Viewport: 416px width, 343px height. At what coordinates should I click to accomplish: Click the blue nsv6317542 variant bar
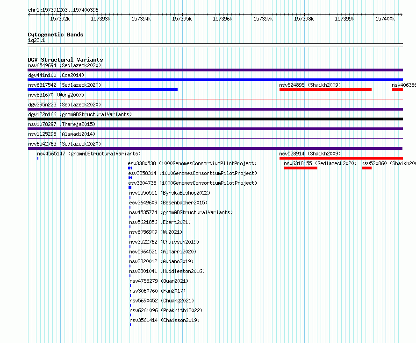click(103, 90)
